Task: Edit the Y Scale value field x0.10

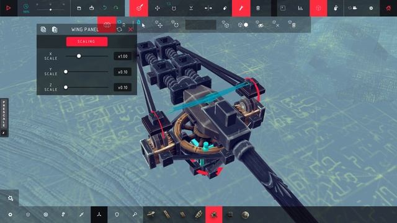Action: click(x=123, y=72)
